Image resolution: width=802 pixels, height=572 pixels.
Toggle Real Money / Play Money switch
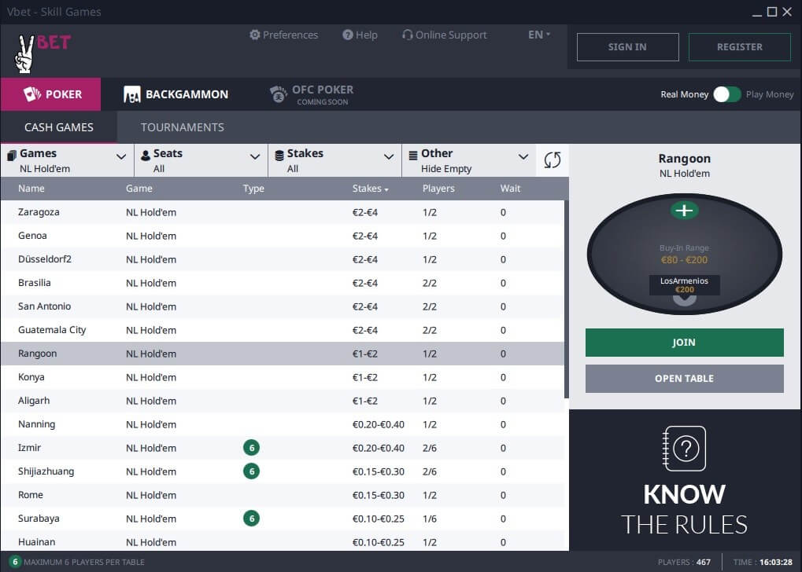tap(726, 94)
